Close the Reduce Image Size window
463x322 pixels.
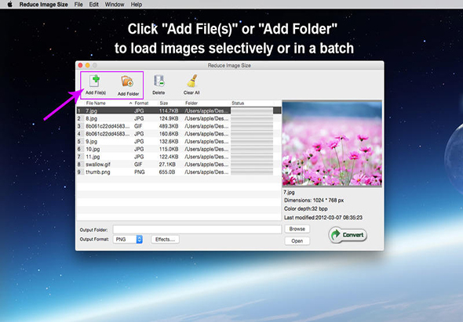pyautogui.click(x=80, y=65)
